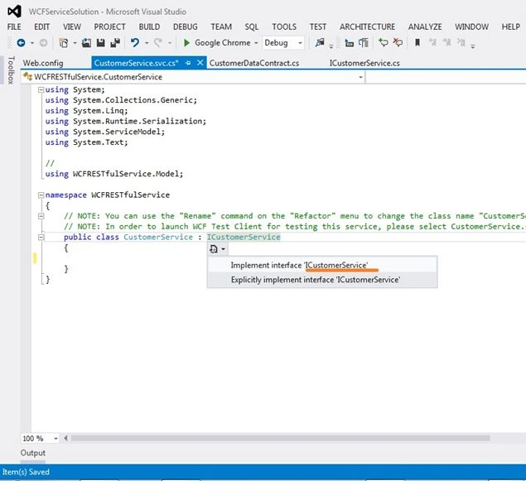Open the Google Chrome browser target dropdown

[256, 43]
